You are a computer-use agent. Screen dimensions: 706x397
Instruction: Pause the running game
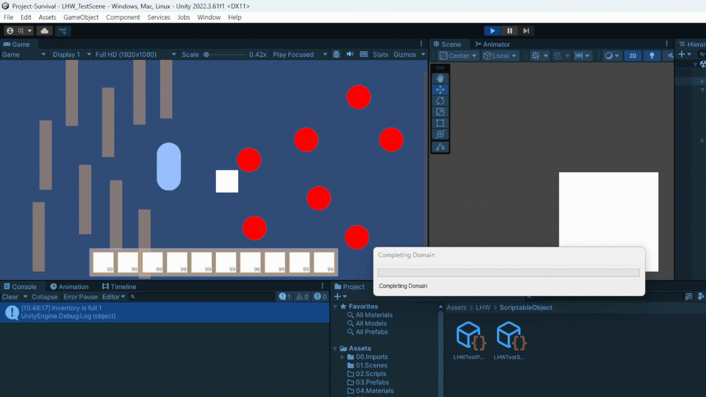pos(509,31)
